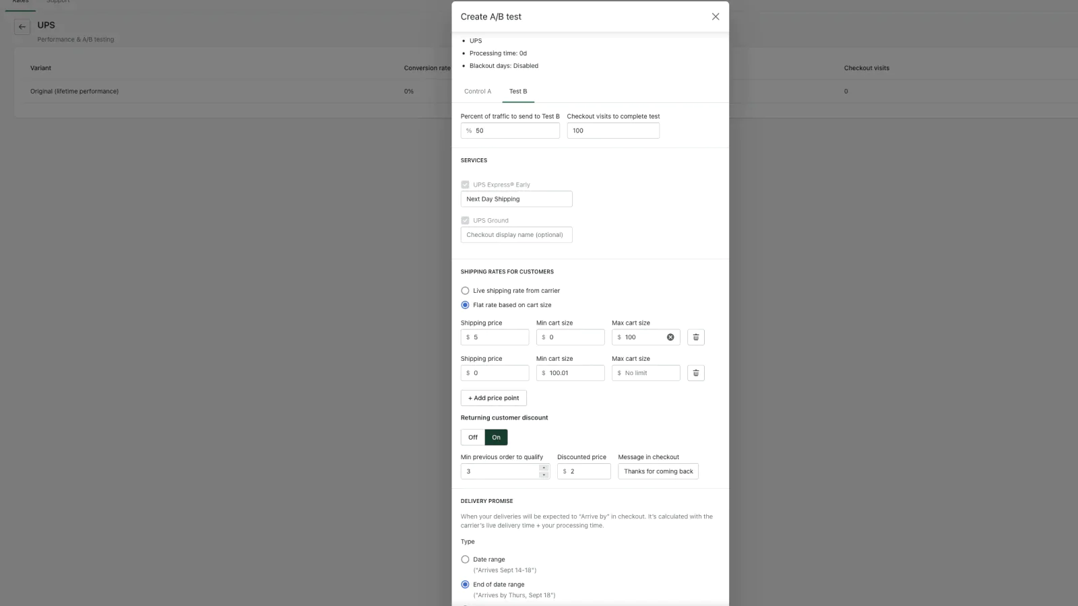Switch to the Control A tab
Viewport: 1078px width, 606px height.
pos(478,92)
